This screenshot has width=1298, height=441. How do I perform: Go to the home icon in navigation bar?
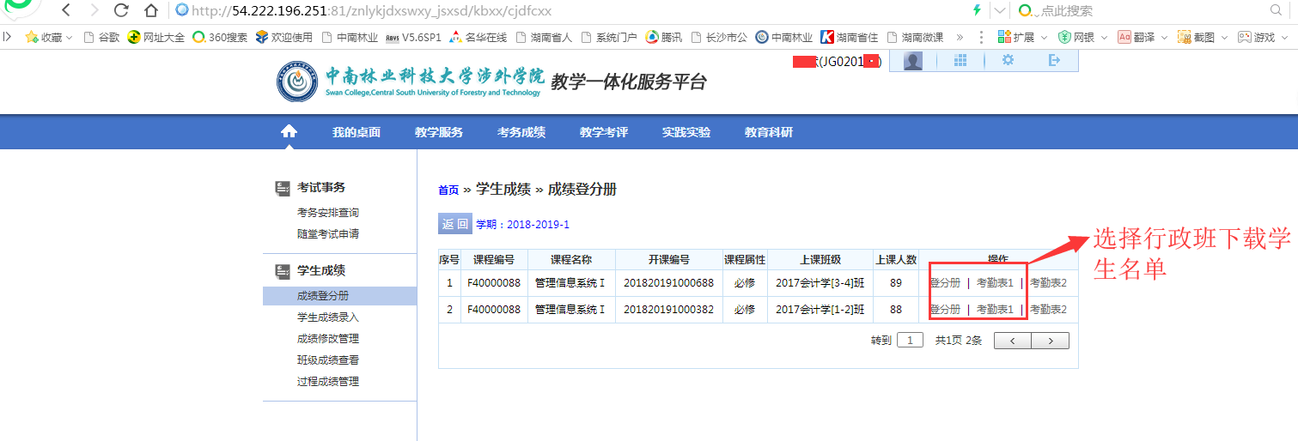click(x=289, y=131)
